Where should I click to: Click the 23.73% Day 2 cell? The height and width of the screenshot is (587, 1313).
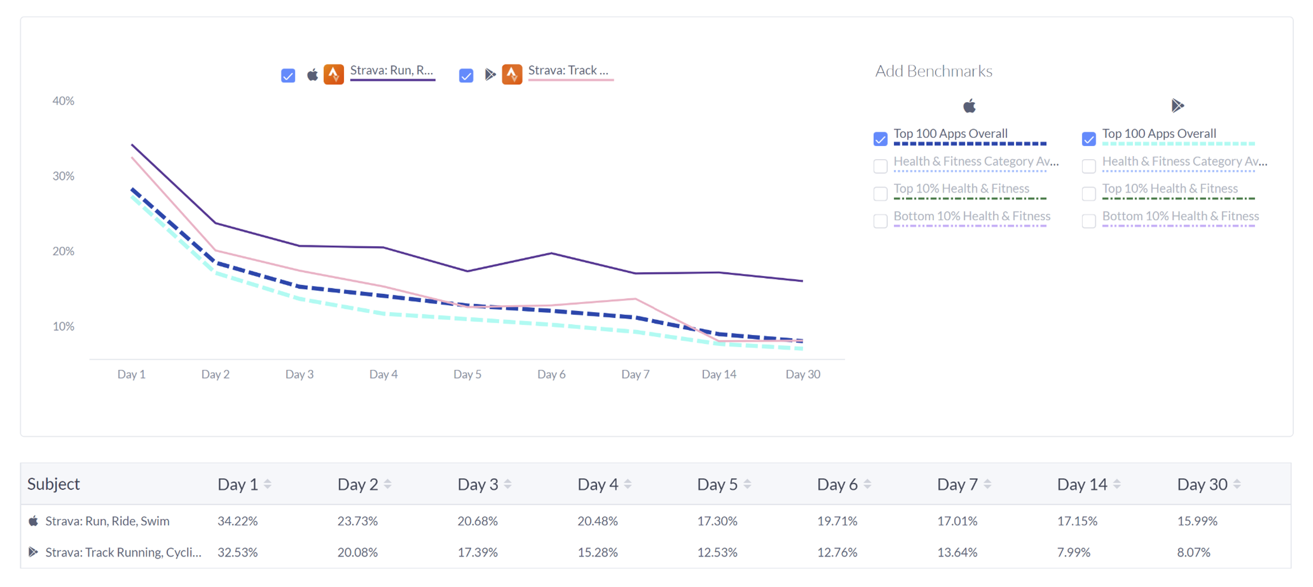(x=357, y=521)
